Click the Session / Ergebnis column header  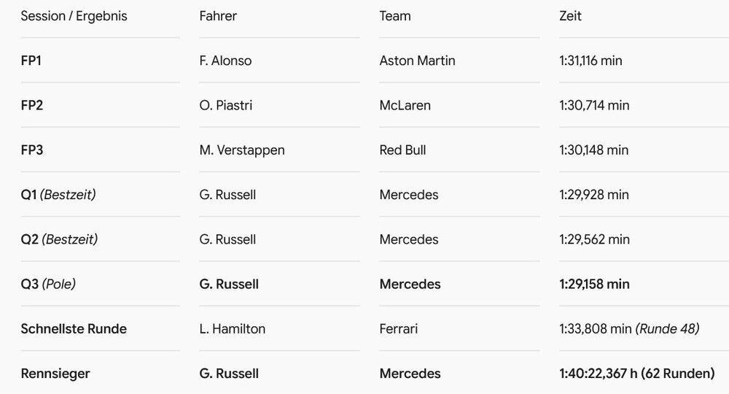click(x=74, y=16)
